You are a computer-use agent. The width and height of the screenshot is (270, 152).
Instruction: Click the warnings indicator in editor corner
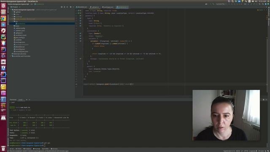point(260,10)
